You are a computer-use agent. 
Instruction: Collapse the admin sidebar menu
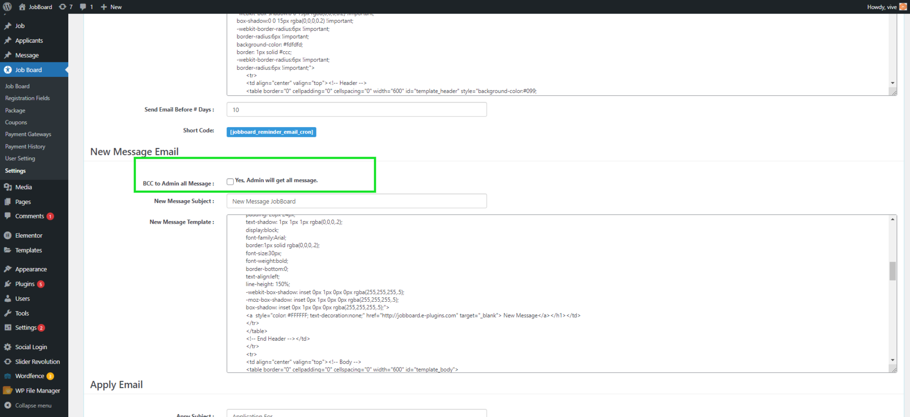pyautogui.click(x=28, y=405)
